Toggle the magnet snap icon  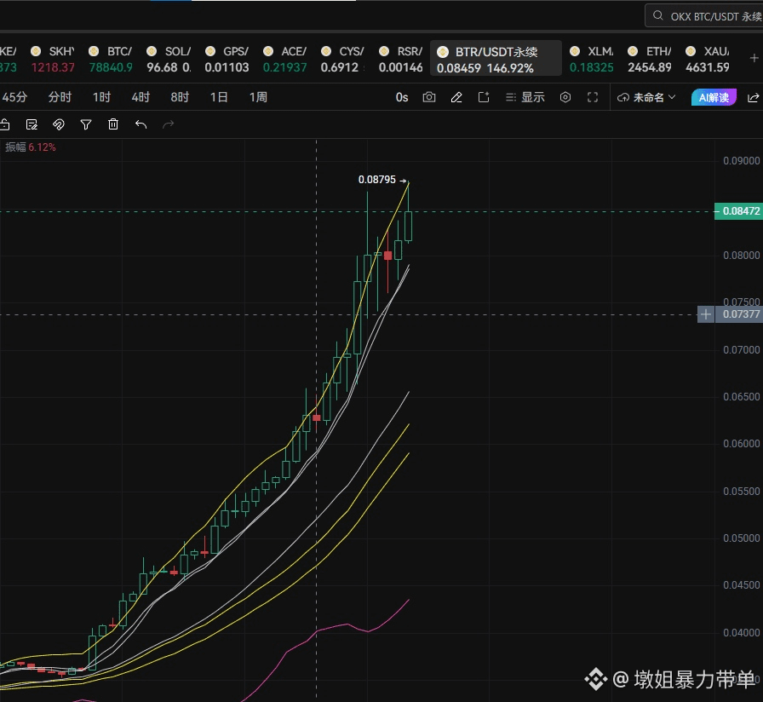click(59, 124)
